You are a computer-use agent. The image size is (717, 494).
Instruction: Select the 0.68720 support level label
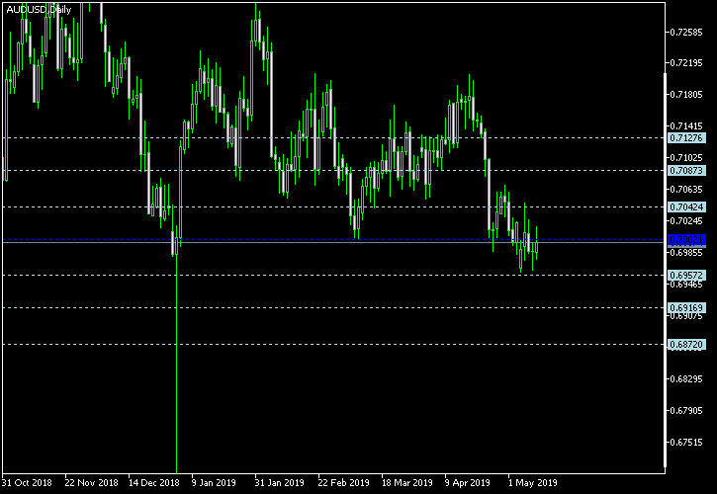click(x=686, y=344)
